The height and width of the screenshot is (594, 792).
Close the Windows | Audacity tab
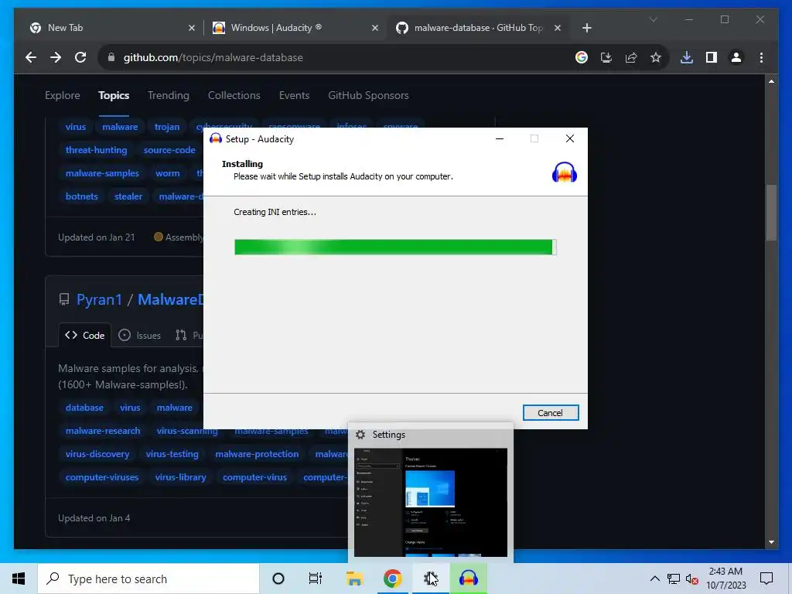375,28
